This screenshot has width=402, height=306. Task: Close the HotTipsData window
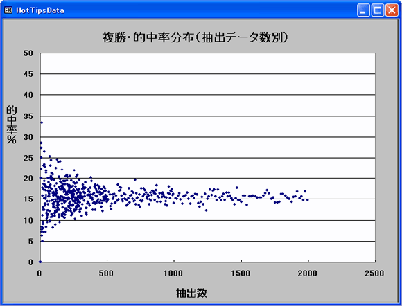click(392, 10)
